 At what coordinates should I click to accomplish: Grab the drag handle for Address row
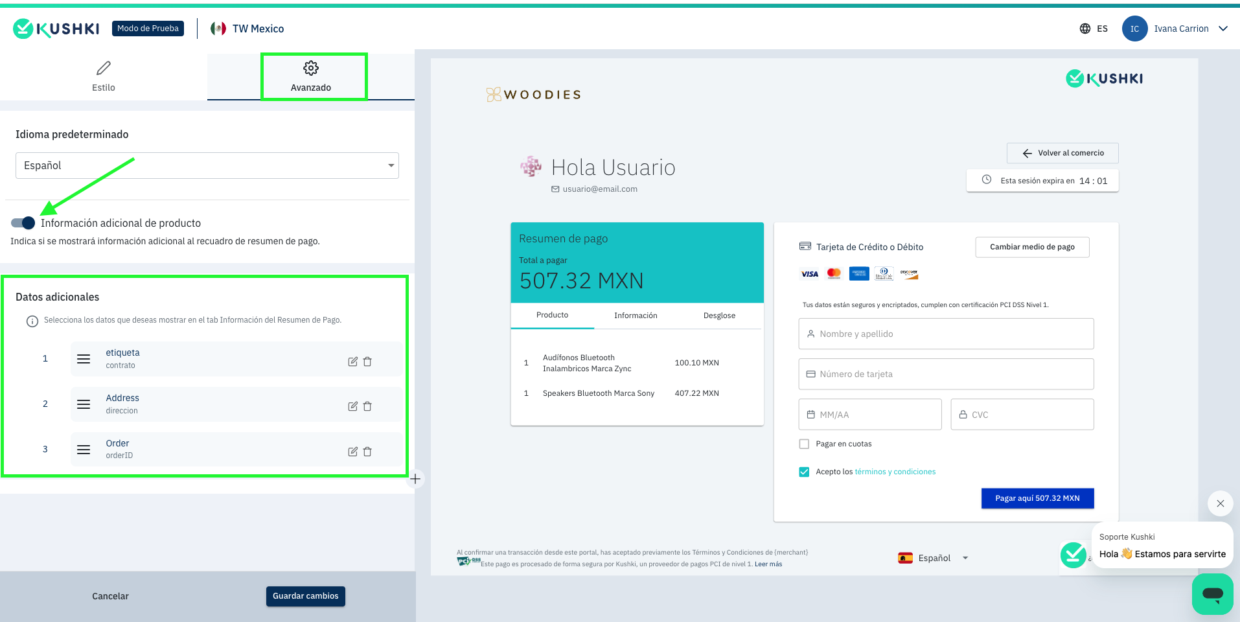tap(84, 404)
